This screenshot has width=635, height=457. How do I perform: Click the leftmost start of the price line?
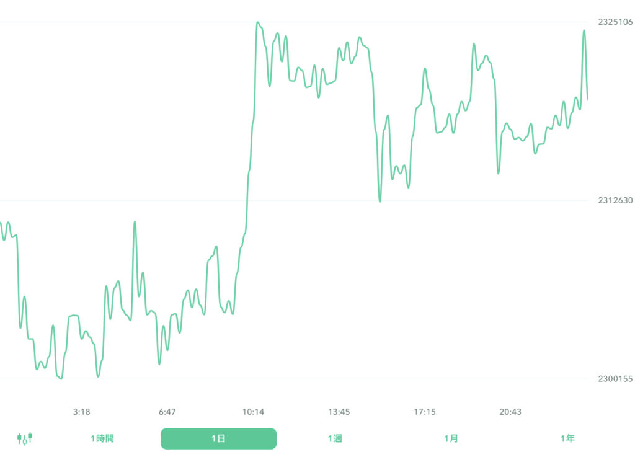point(1,222)
